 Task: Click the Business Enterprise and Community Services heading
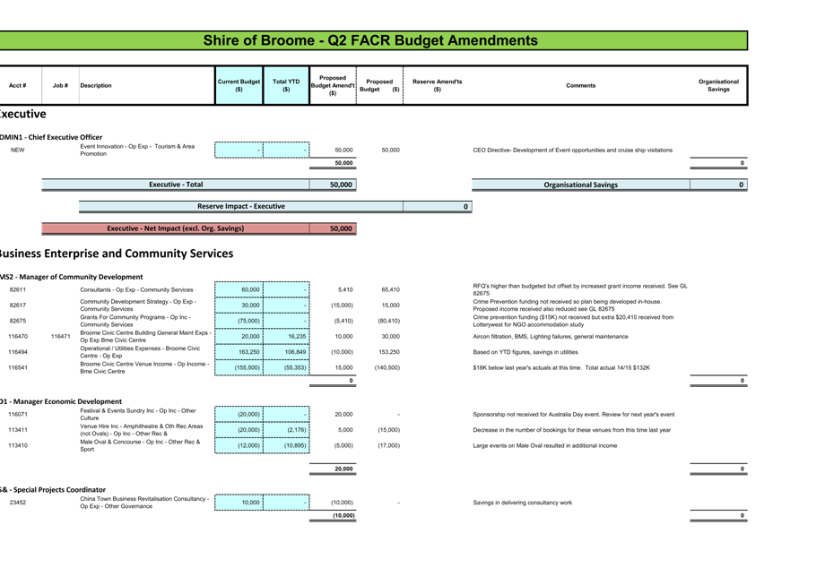117,254
